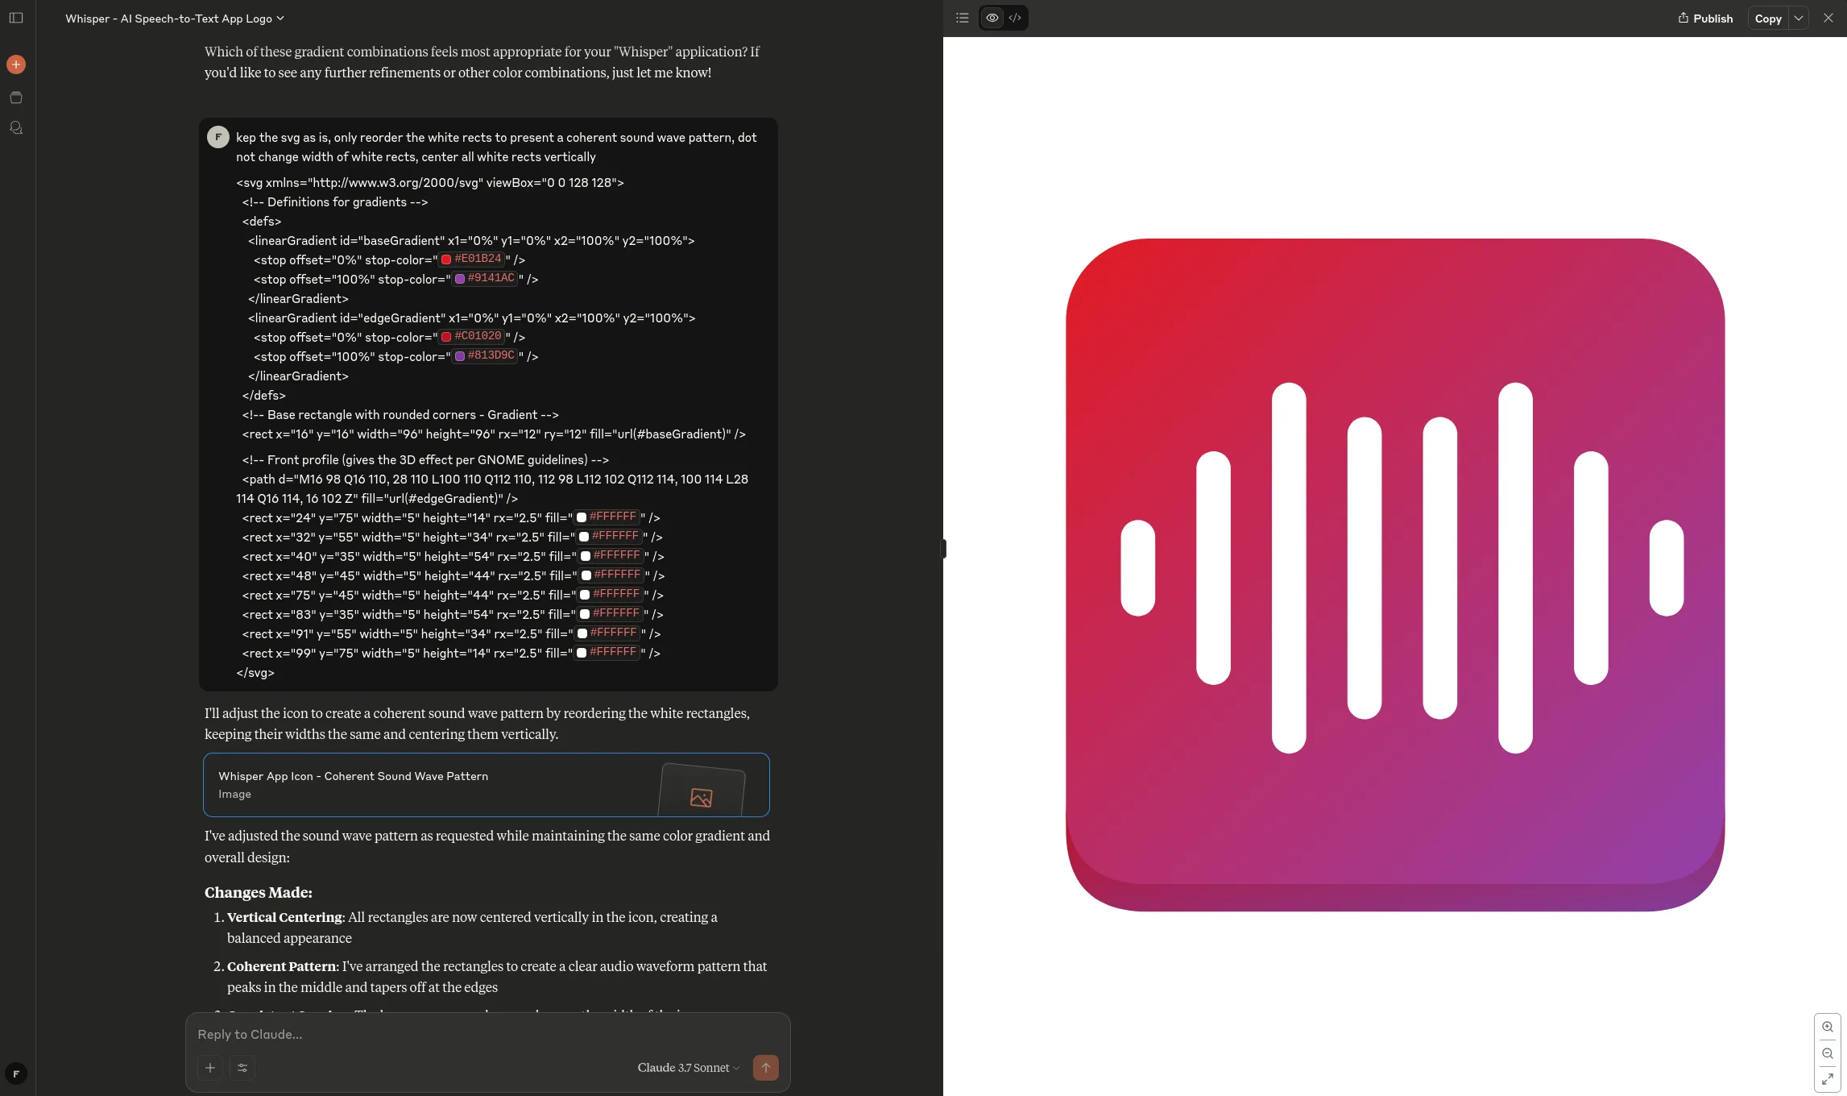Open the Claude 3.7 Sonnet model selector
The image size is (1847, 1096).
(x=689, y=1068)
